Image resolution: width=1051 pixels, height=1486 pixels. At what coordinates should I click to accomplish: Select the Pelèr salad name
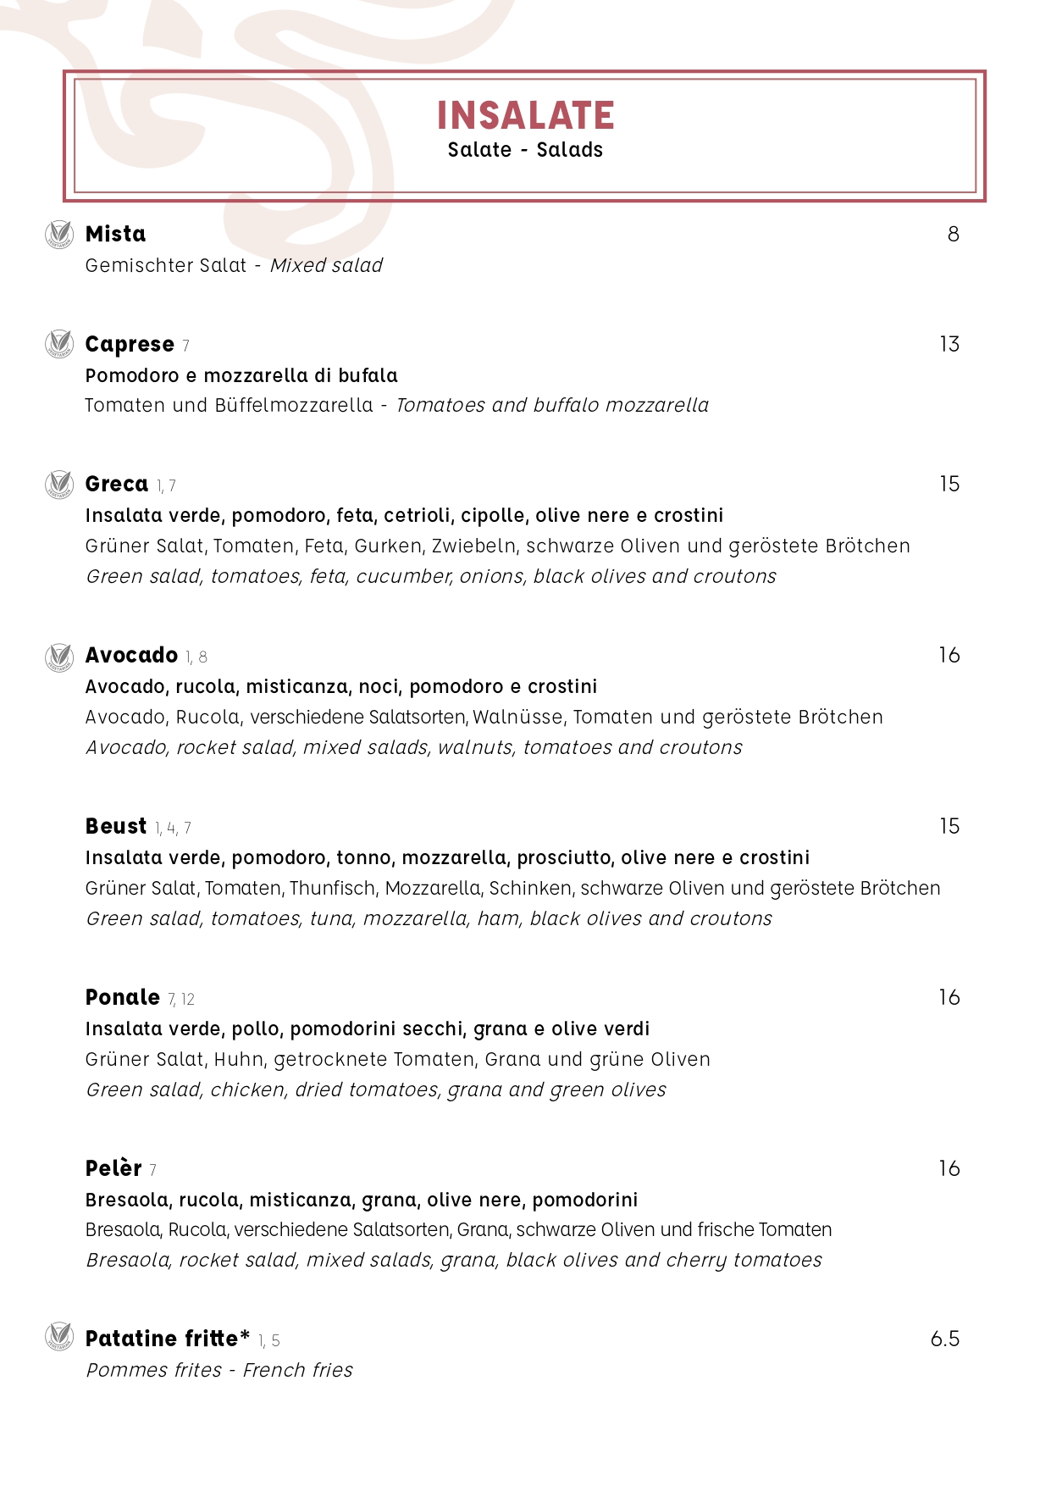pyautogui.click(x=113, y=1169)
